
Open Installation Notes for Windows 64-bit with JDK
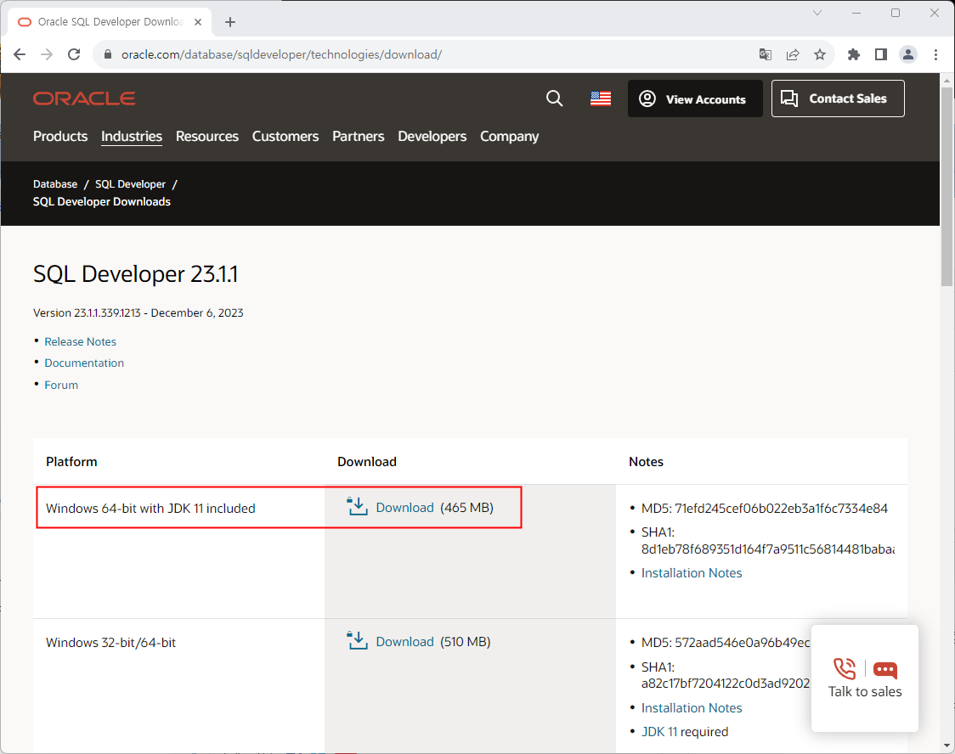692,572
